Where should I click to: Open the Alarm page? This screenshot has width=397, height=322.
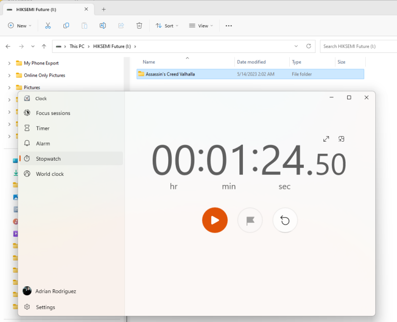[x=43, y=144]
